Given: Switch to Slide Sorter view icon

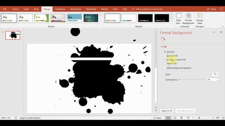Looking at the screenshot, I should pos(175,118).
